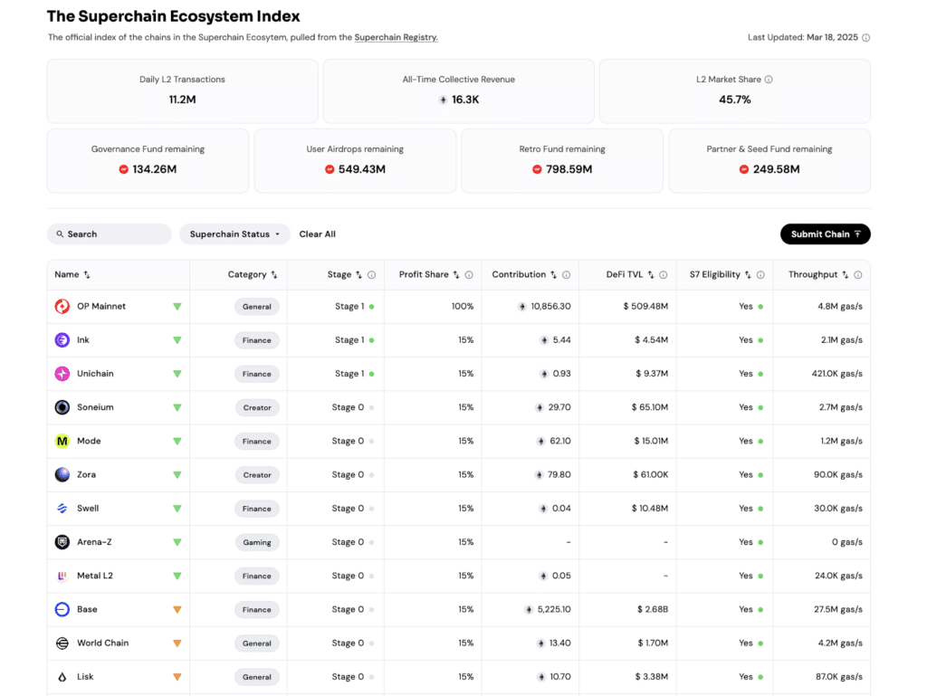Click the Unichain pink logo
The height and width of the screenshot is (696, 927).
[62, 374]
